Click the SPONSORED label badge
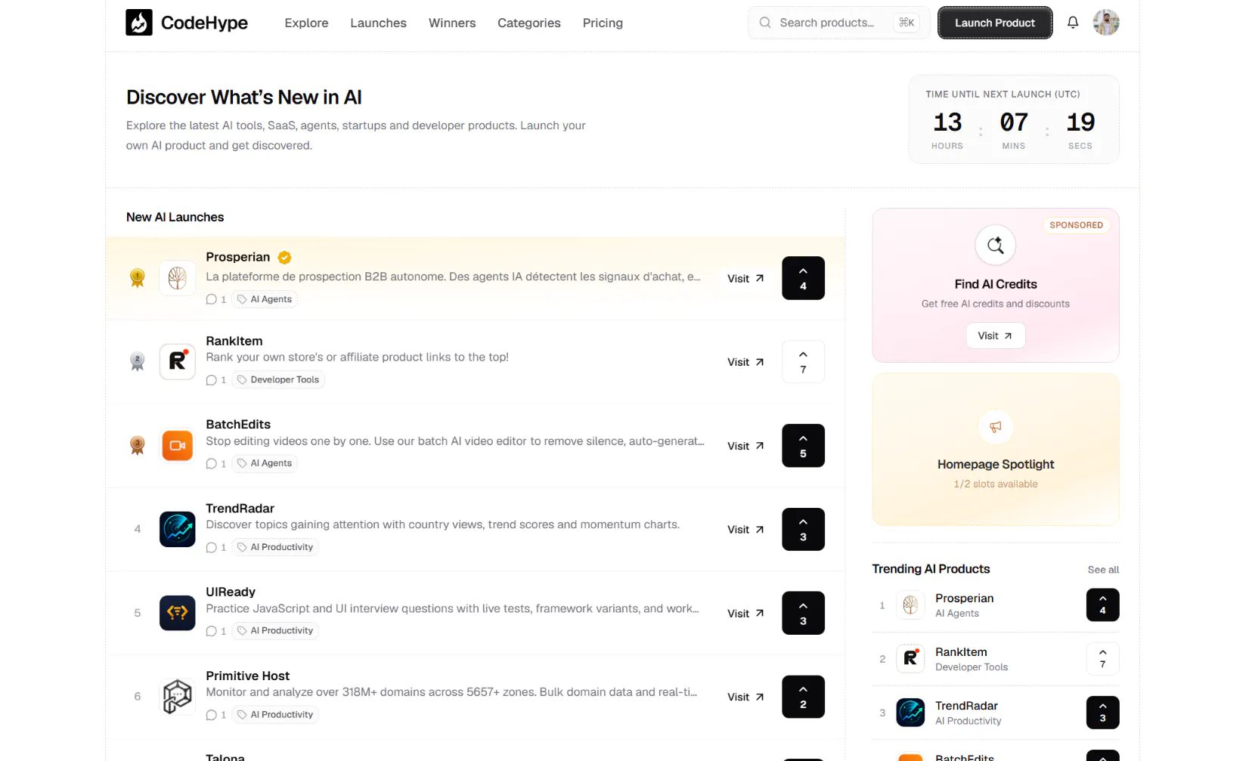 click(x=1076, y=225)
